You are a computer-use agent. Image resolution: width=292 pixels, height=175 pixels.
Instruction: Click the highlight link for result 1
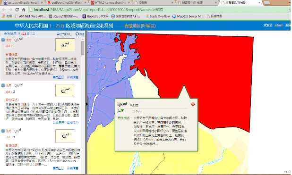pyautogui.click(x=58, y=77)
